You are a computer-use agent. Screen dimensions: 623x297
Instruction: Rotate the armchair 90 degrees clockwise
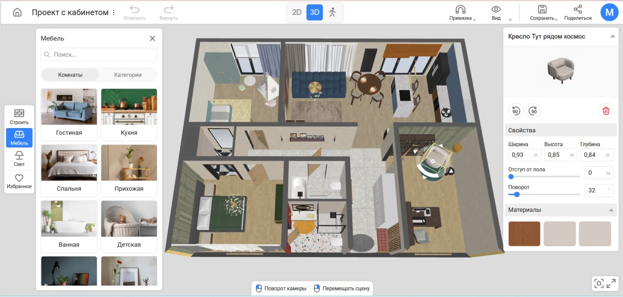[x=533, y=111]
